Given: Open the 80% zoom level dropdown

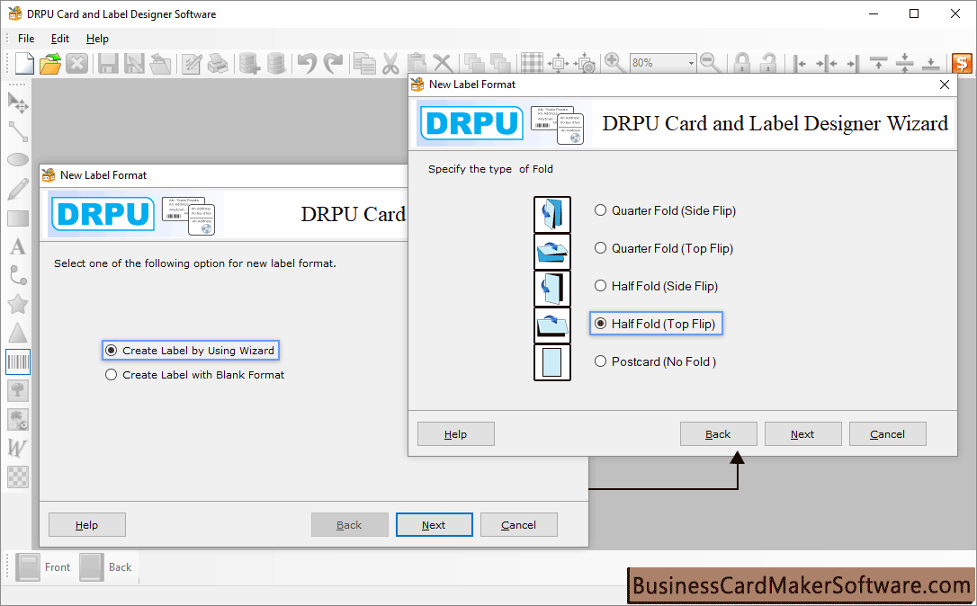Looking at the screenshot, I should [690, 63].
